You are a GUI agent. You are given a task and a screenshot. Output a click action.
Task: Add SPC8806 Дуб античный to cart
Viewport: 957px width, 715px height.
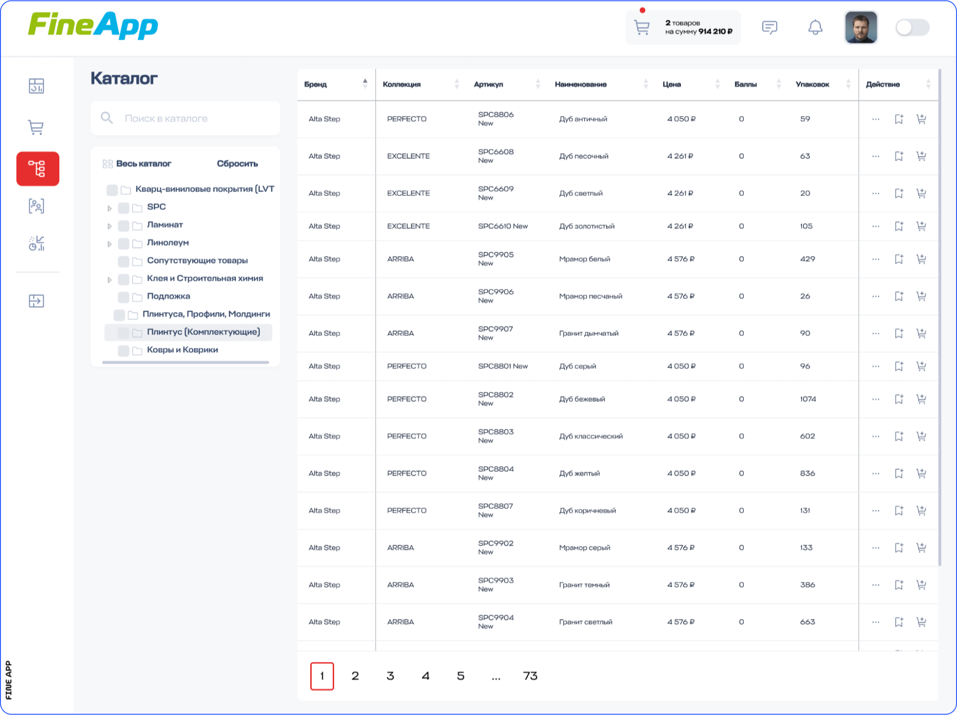(x=921, y=119)
